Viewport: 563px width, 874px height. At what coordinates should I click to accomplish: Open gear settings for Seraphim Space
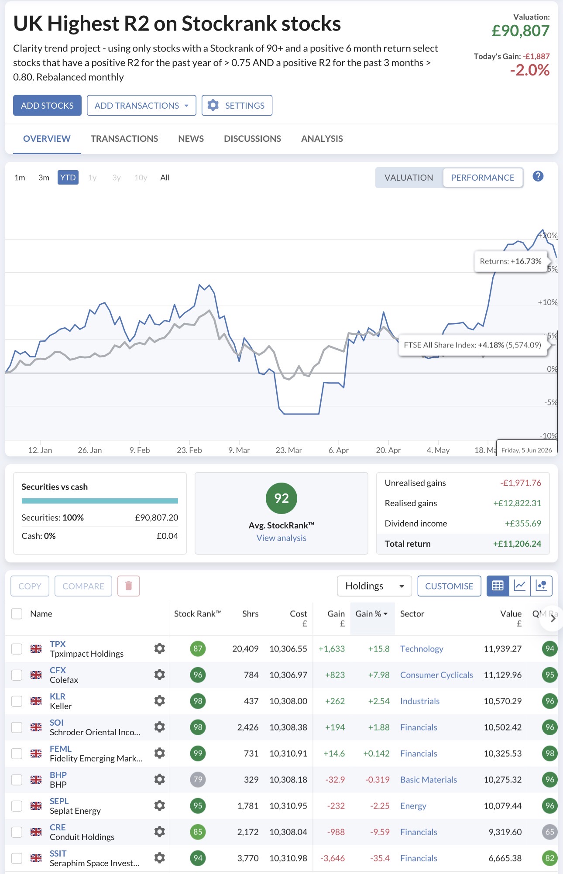point(160,858)
